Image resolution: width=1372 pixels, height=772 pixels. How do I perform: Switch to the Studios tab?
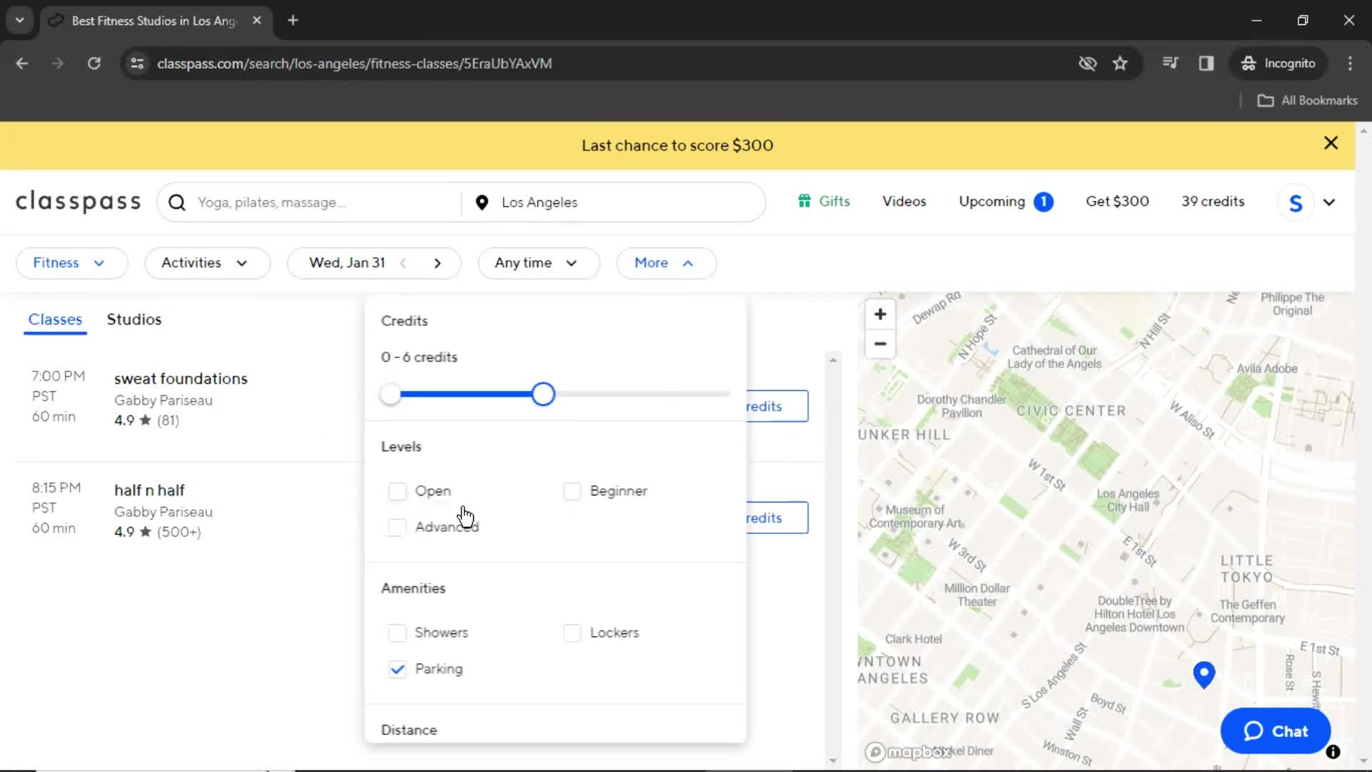(x=134, y=320)
